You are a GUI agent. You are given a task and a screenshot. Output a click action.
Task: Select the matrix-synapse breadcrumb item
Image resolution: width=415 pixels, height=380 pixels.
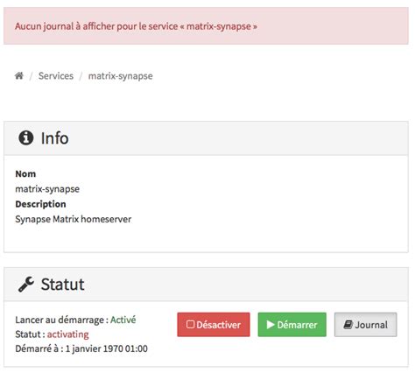pos(120,76)
